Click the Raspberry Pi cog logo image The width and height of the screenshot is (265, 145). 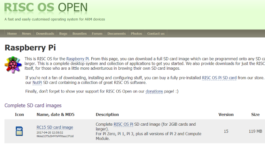13,65
